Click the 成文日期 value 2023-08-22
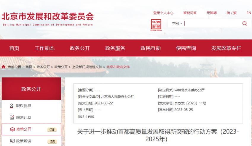Image resolution: width=252 pixels, height=146 pixels. point(103,103)
